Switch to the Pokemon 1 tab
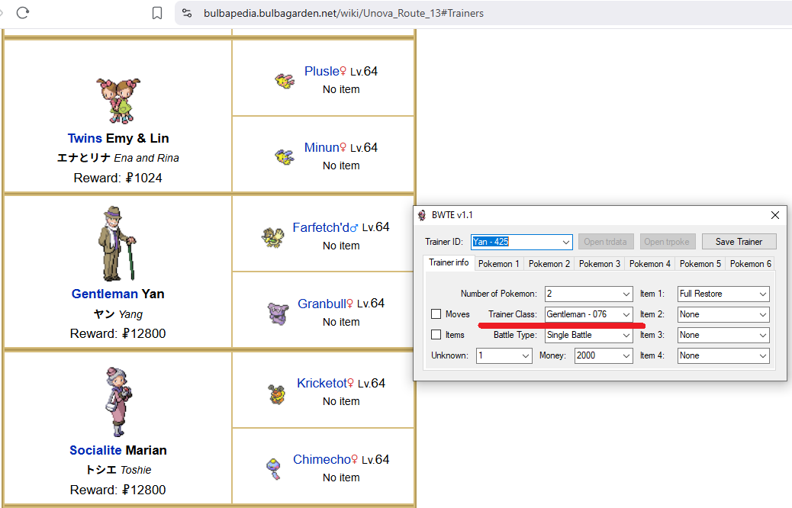The width and height of the screenshot is (792, 508). pos(499,264)
